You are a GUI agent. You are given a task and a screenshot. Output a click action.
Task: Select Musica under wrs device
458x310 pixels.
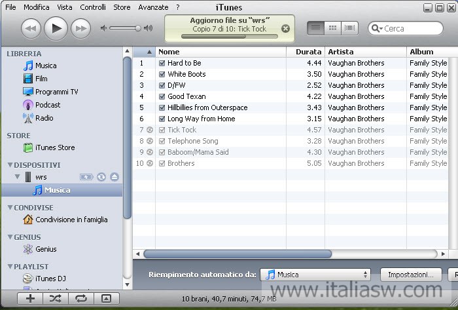[62, 190]
